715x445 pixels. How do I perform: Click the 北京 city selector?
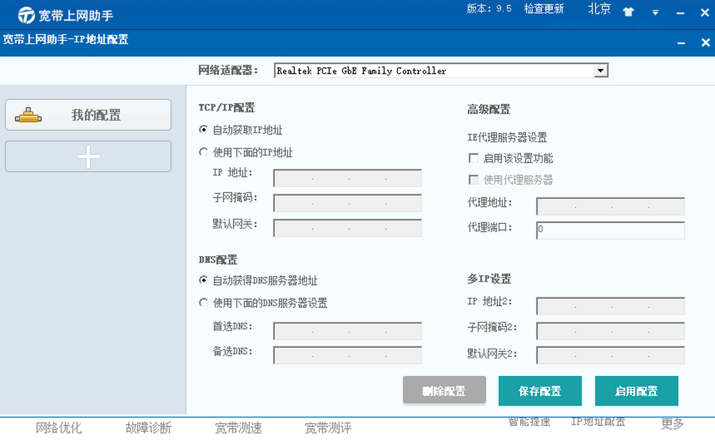click(x=599, y=9)
